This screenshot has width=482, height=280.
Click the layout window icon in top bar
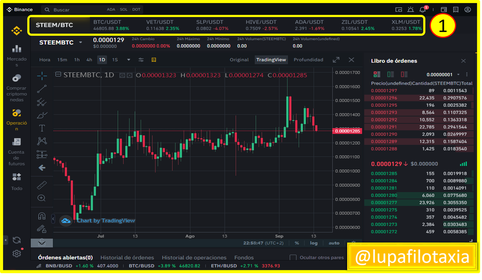click(x=399, y=10)
